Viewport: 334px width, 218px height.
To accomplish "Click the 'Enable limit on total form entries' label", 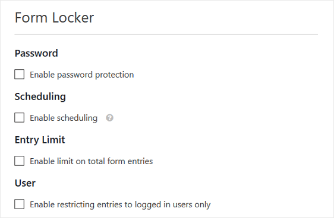I will 91,161.
